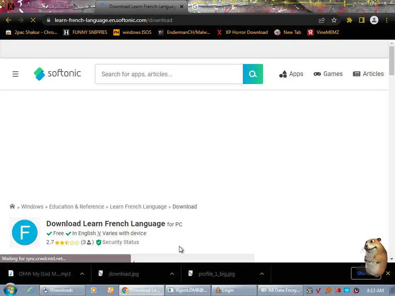Image resolution: width=395 pixels, height=296 pixels.
Task: Open the 2pac Shakur bookmark
Action: point(32,32)
